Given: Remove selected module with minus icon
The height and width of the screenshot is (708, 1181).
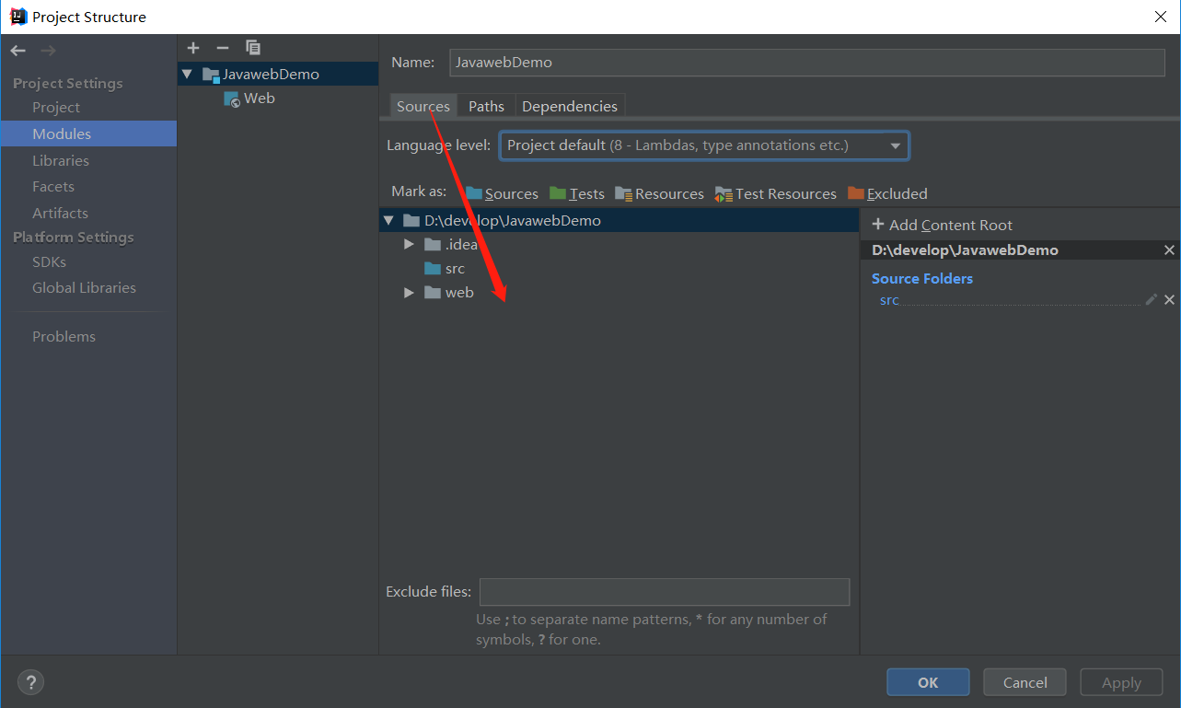Looking at the screenshot, I should click(222, 48).
